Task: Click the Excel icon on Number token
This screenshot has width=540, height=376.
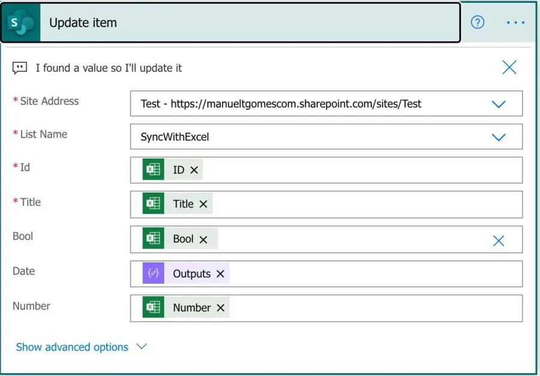Action: (154, 308)
